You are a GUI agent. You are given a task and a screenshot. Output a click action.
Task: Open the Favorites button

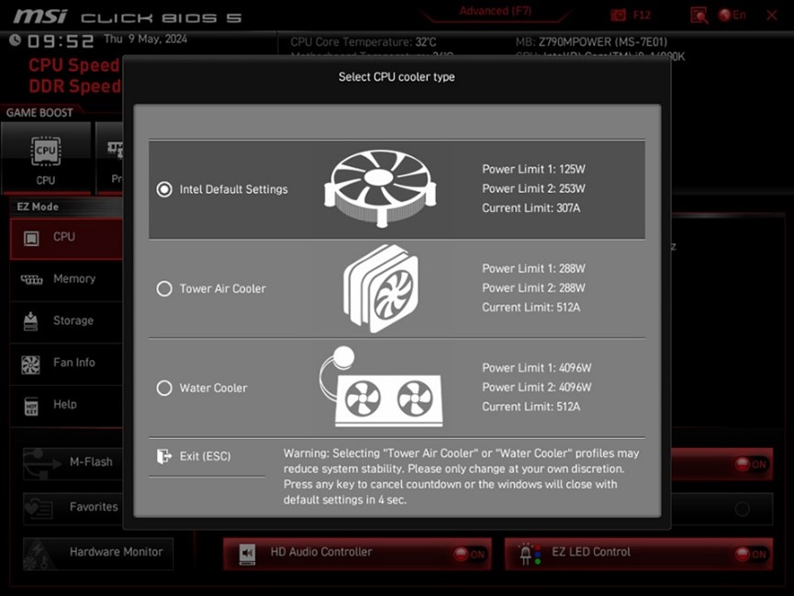(x=73, y=509)
